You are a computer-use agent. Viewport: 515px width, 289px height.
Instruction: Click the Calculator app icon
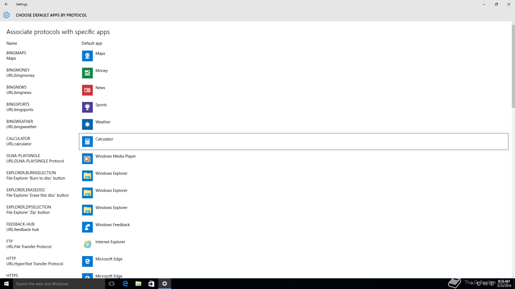(87, 142)
